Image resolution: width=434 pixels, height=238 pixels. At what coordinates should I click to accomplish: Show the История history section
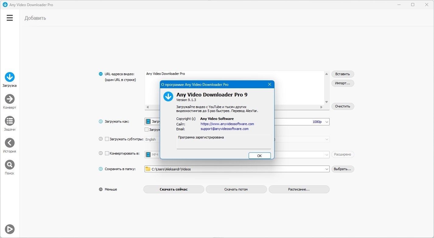[10, 145]
